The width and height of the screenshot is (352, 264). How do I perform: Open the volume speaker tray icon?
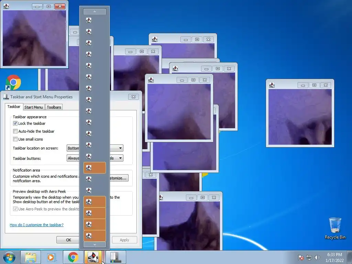pyautogui.click(x=317, y=257)
